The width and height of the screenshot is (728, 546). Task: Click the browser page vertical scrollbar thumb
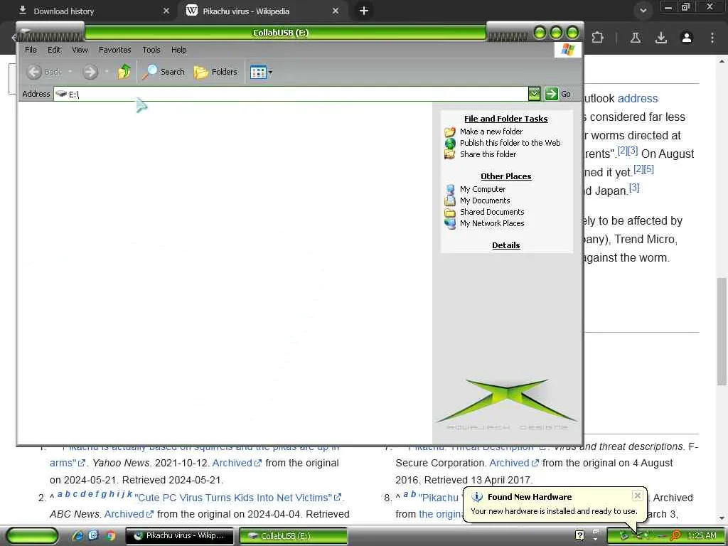coord(722,331)
